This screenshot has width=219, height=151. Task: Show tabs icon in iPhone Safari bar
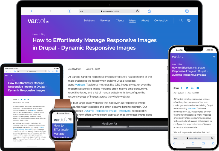click(213, 143)
